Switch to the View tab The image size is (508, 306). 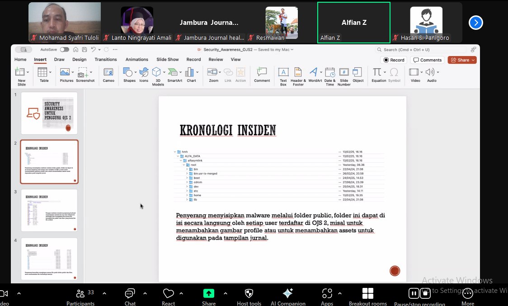point(235,59)
